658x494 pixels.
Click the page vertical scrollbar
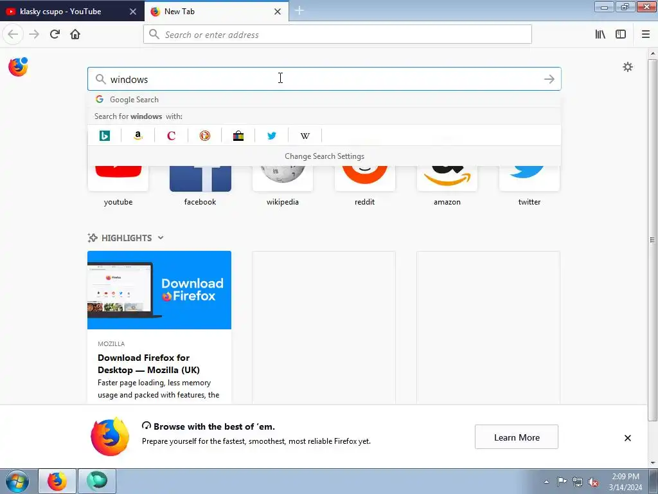[x=652, y=240]
